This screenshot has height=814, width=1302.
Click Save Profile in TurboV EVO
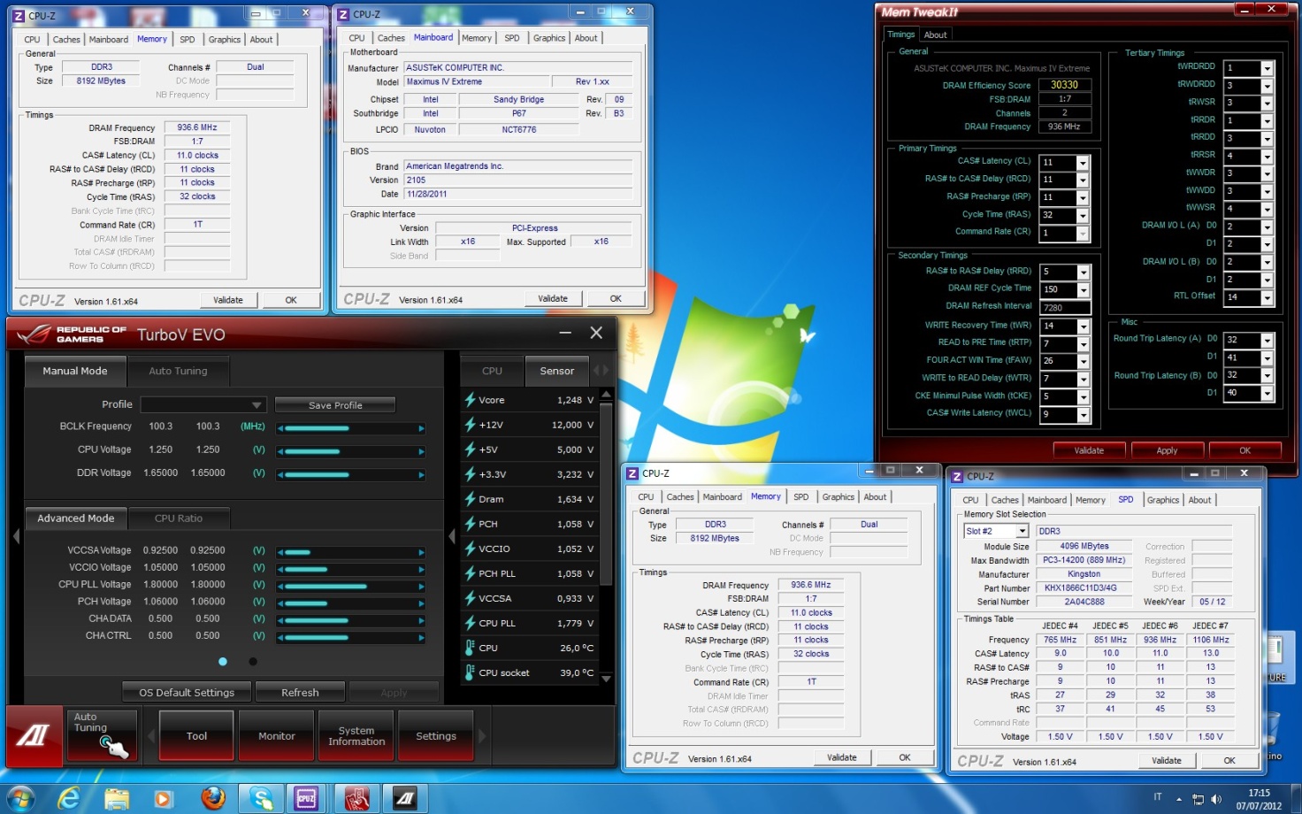click(x=335, y=405)
